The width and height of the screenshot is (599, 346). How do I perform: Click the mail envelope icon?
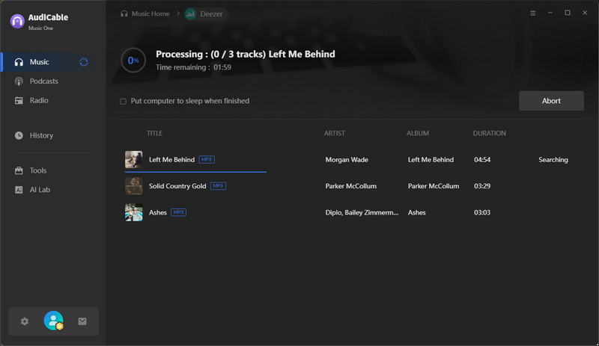click(x=82, y=321)
